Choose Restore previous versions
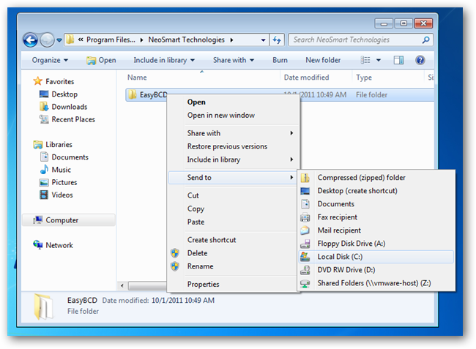This screenshot has width=476, height=349. [233, 146]
